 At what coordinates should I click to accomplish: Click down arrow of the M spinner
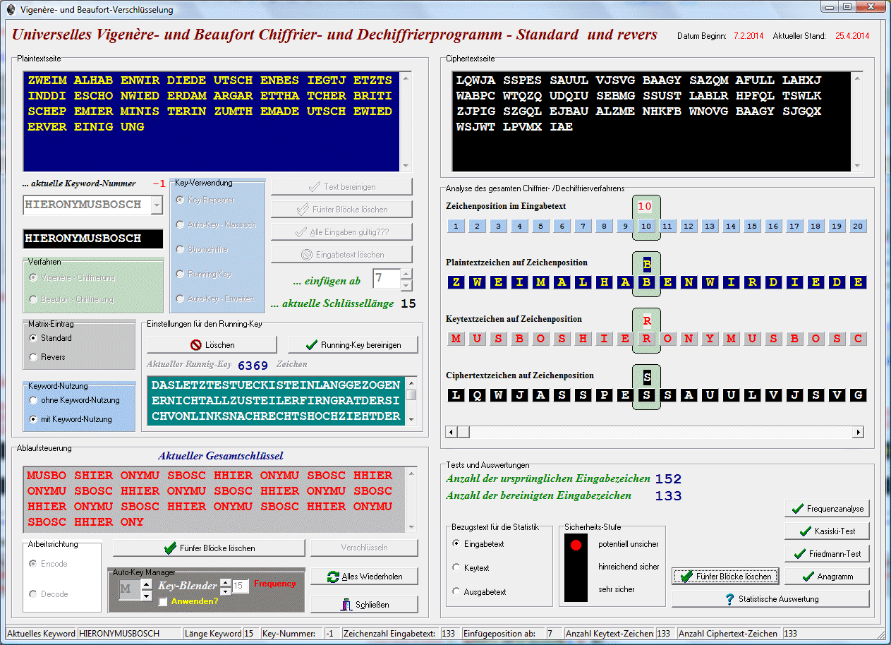147,596
